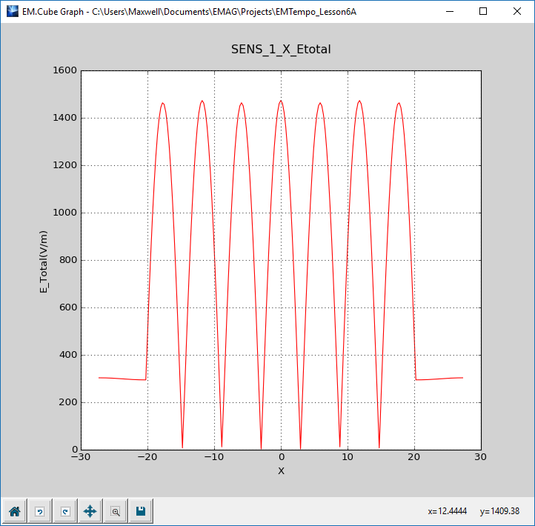
Task: Go forward to next view
Action: click(x=64, y=510)
